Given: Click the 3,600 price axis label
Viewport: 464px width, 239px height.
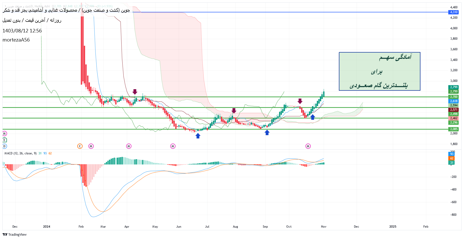Looking at the screenshot, I should (x=454, y=49).
